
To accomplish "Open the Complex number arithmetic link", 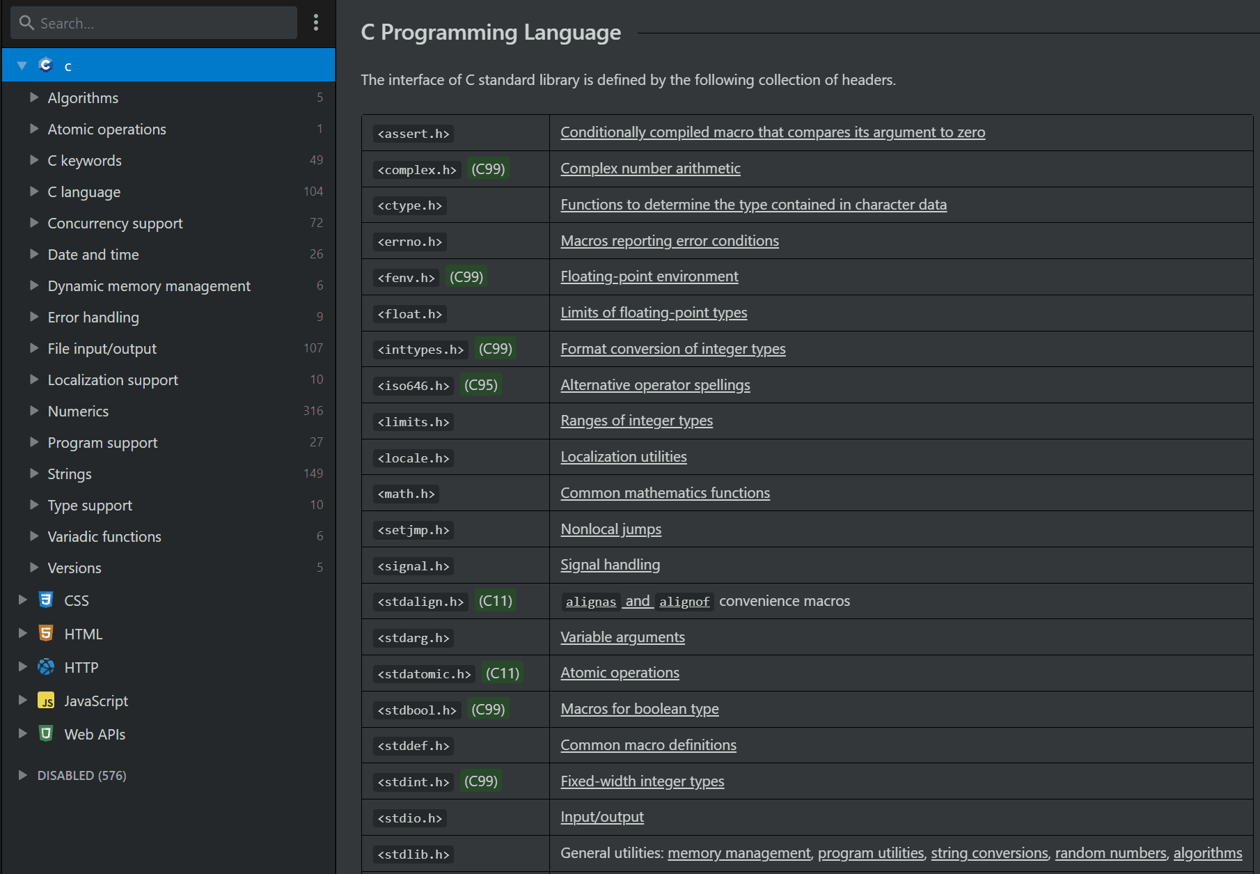I will tap(649, 168).
